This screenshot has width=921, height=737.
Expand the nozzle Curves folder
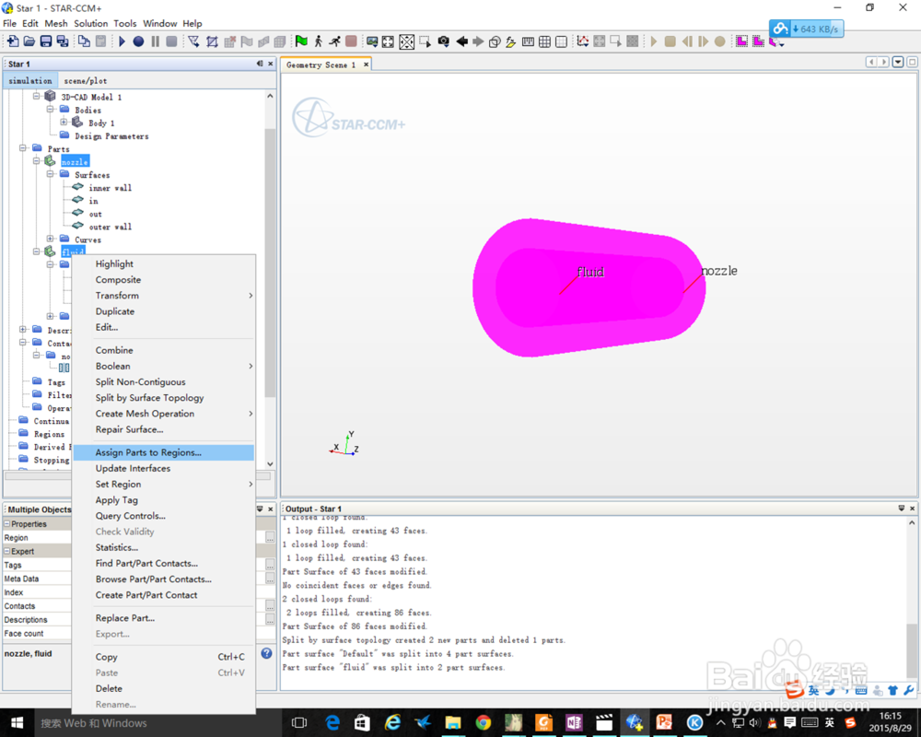coord(50,238)
